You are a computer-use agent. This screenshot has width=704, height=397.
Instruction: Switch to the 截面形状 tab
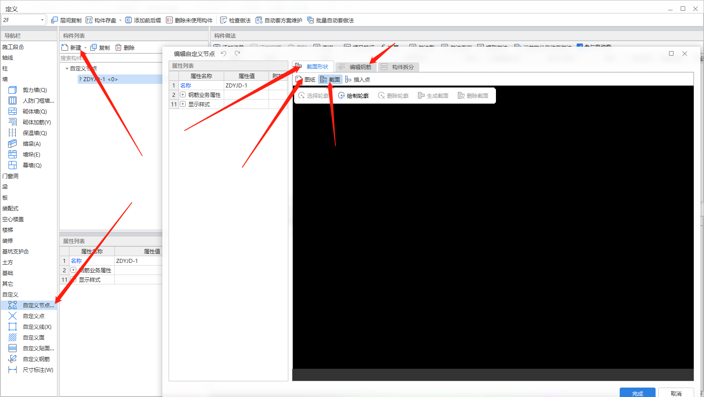click(313, 66)
